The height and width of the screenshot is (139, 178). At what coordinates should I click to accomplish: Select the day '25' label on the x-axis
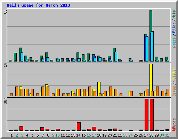(x=136, y=135)
